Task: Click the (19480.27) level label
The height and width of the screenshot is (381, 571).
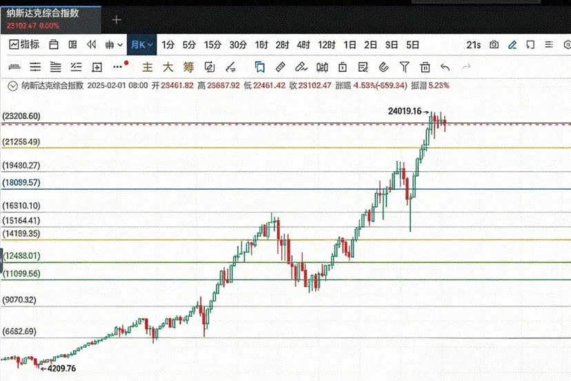Action: pyautogui.click(x=21, y=166)
